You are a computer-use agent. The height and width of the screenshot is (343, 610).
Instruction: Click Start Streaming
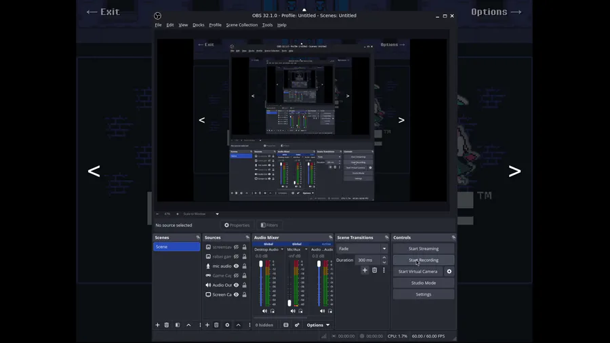[x=423, y=249]
